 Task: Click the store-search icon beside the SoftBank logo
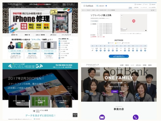coord(97,6)
